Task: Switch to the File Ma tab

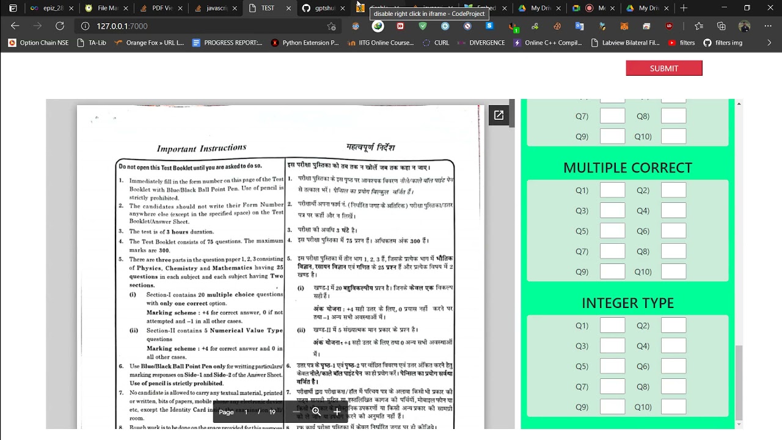Action: [x=106, y=9]
